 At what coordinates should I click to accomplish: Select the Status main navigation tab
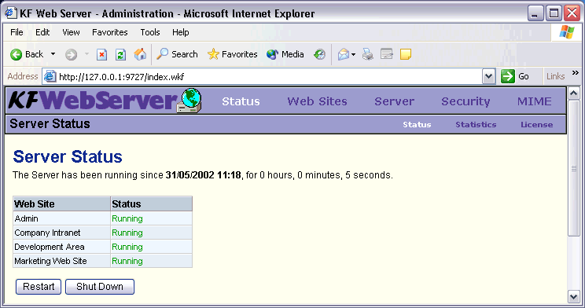click(241, 101)
